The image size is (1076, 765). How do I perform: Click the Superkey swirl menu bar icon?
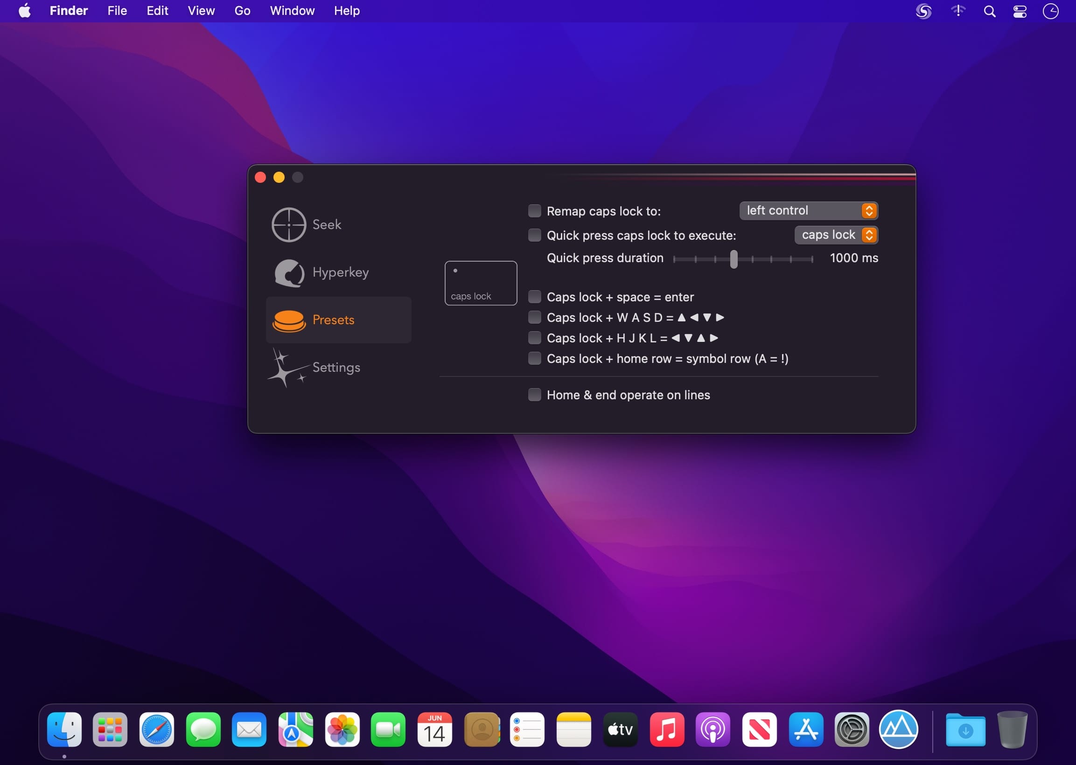pyautogui.click(x=923, y=11)
